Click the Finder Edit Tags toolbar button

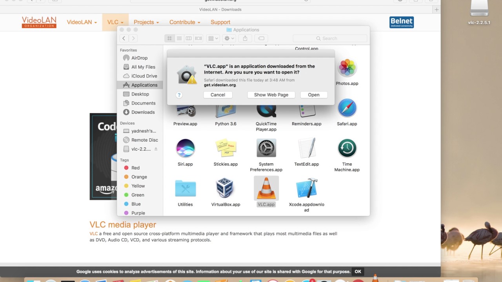261,38
